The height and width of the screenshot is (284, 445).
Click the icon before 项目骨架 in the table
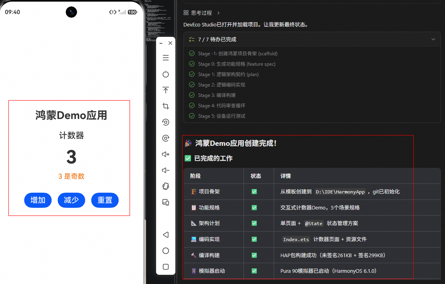pos(193,191)
